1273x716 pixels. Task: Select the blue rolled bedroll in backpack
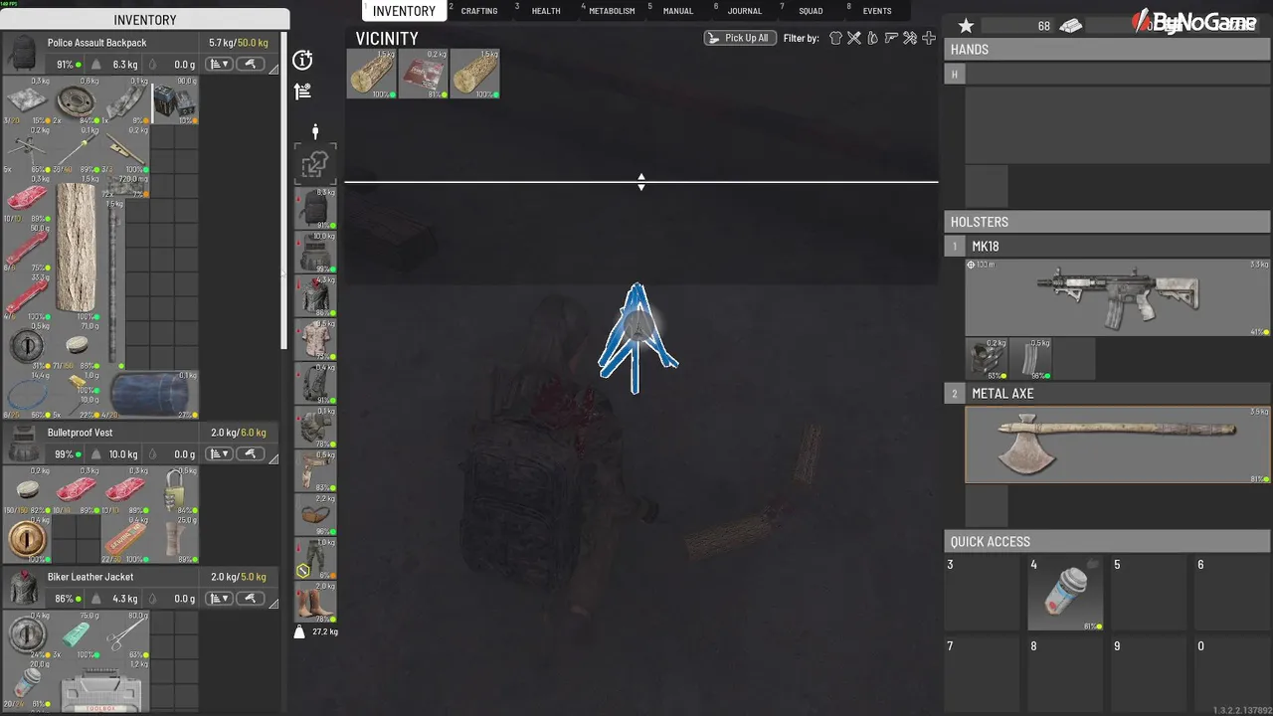[x=150, y=395]
